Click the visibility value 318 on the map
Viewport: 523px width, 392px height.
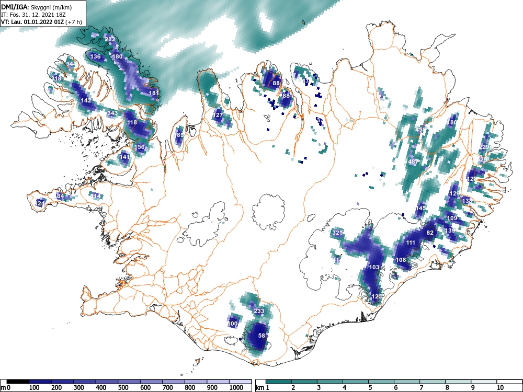(56, 78)
